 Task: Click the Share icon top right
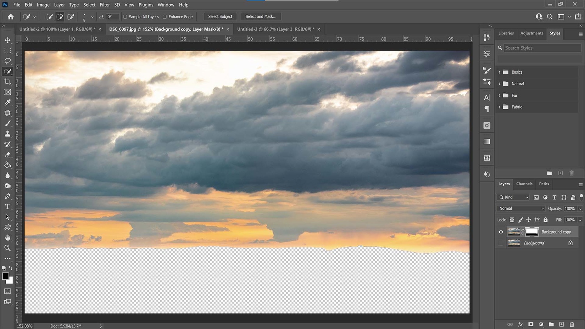pyautogui.click(x=578, y=16)
